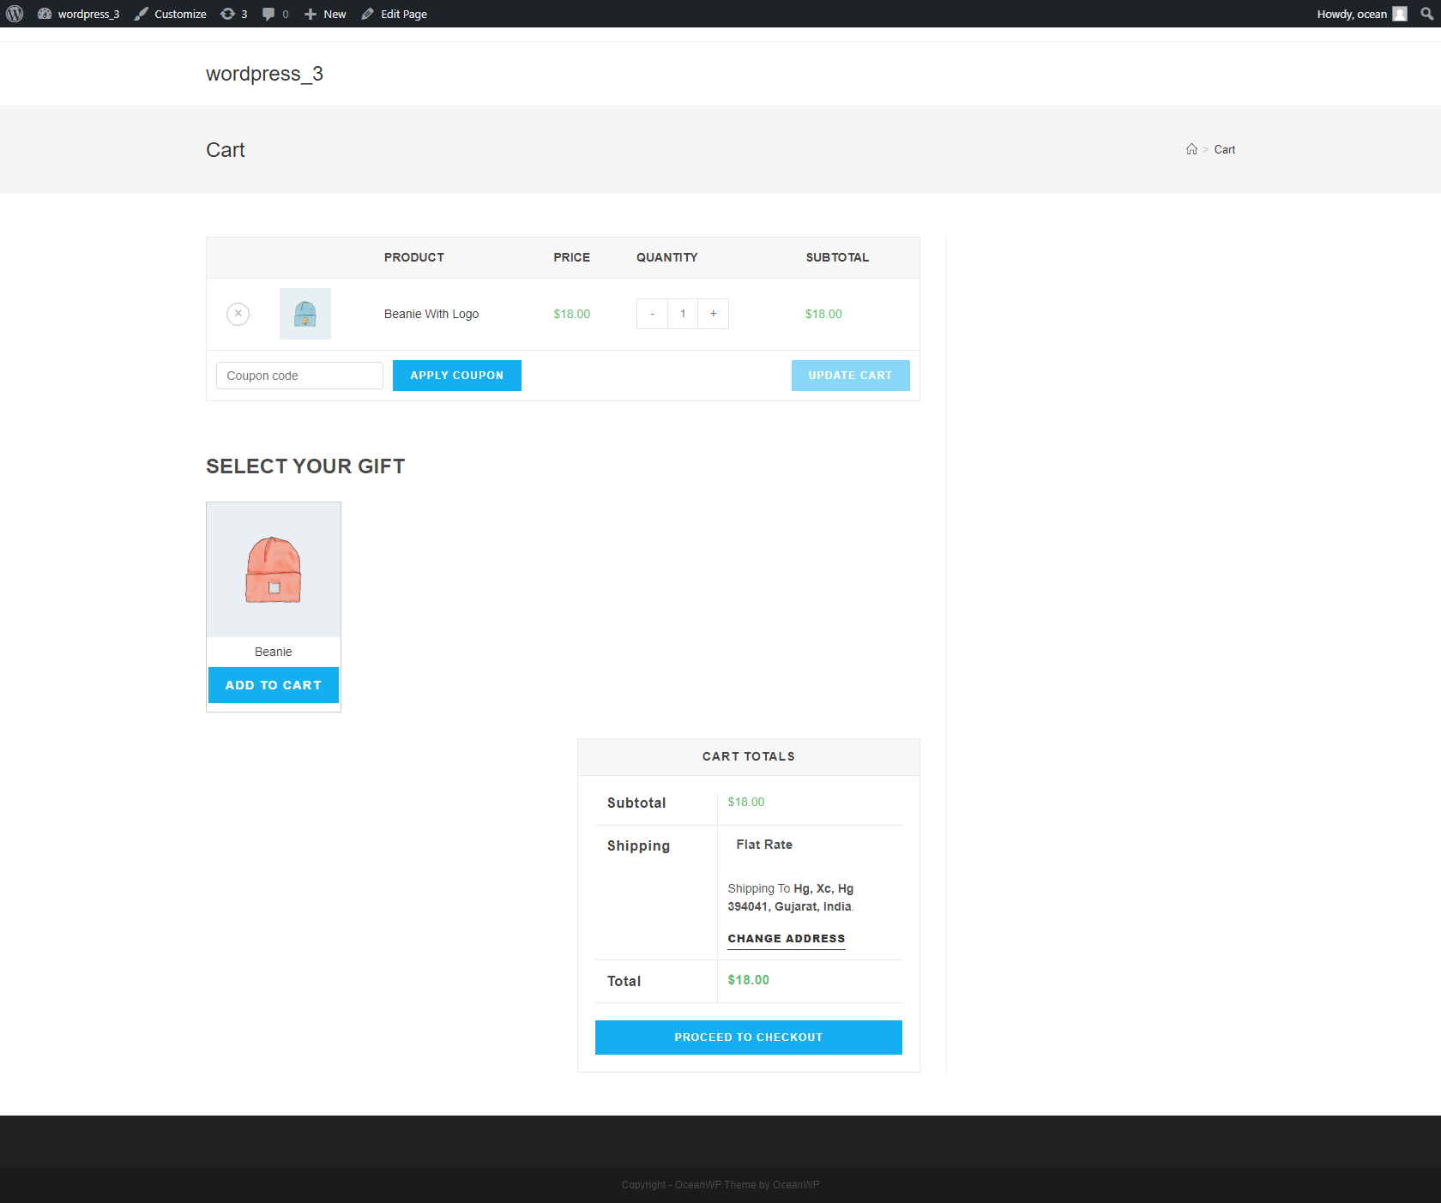Screen dimensions: 1441x1203
Task: Click the home breadcrumb icon
Action: 1191,149
